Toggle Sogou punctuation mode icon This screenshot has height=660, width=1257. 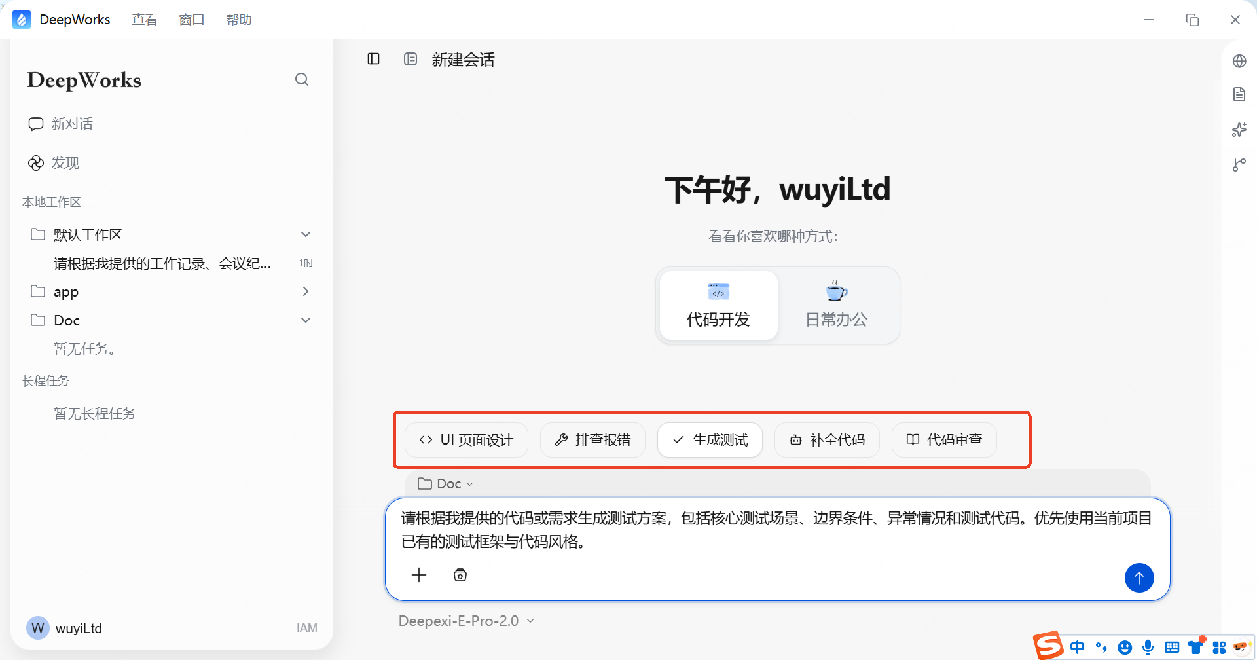(1101, 648)
